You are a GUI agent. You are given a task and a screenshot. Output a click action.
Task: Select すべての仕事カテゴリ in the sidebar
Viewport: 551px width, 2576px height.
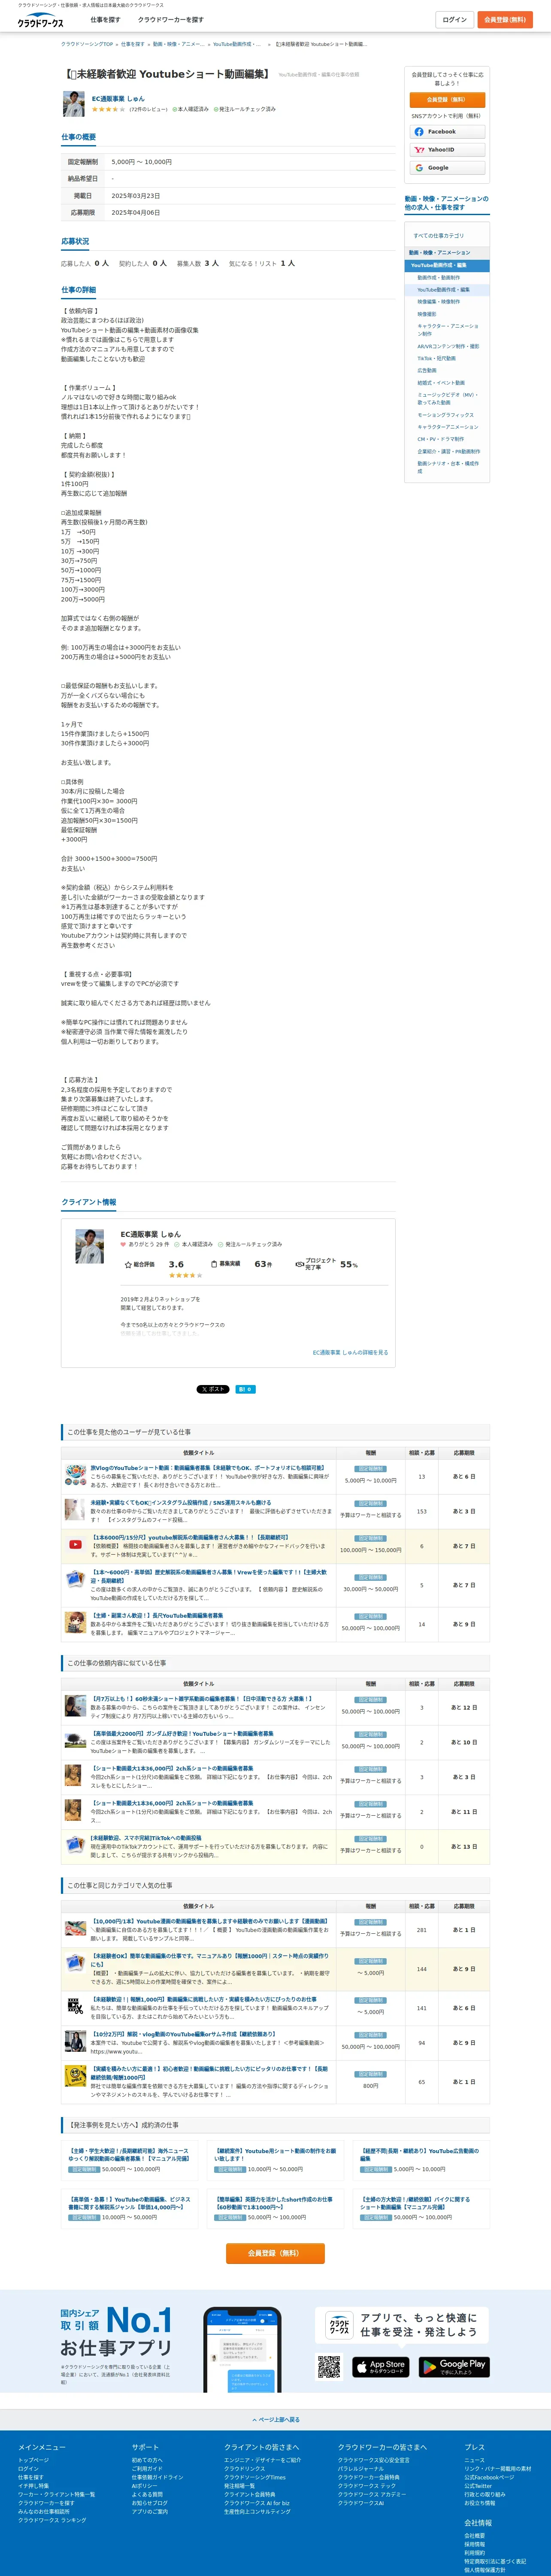438,236
